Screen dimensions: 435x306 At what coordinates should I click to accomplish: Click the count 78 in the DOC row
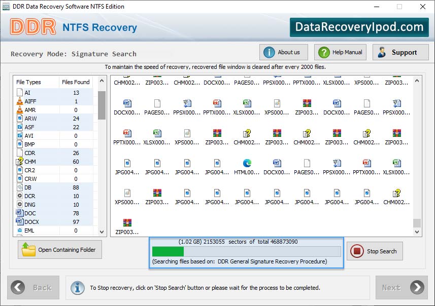(76, 213)
